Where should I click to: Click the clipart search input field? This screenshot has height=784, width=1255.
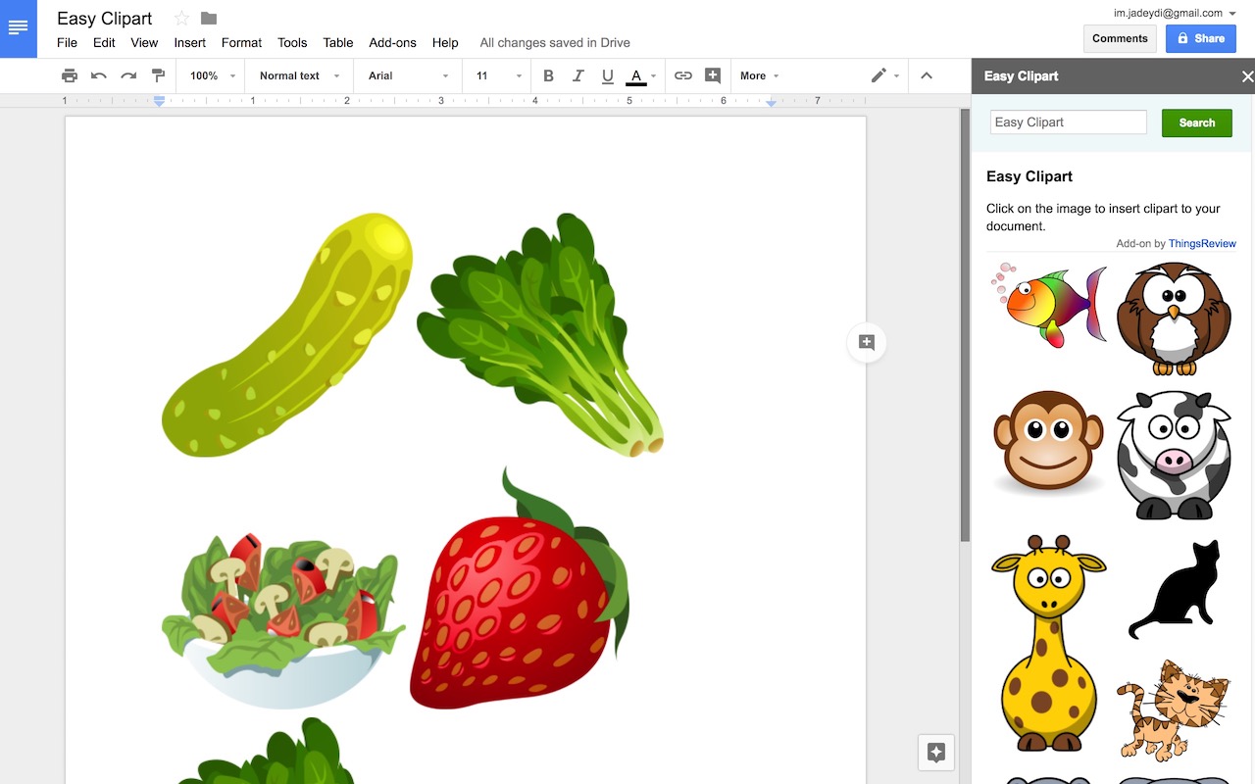pos(1069,122)
